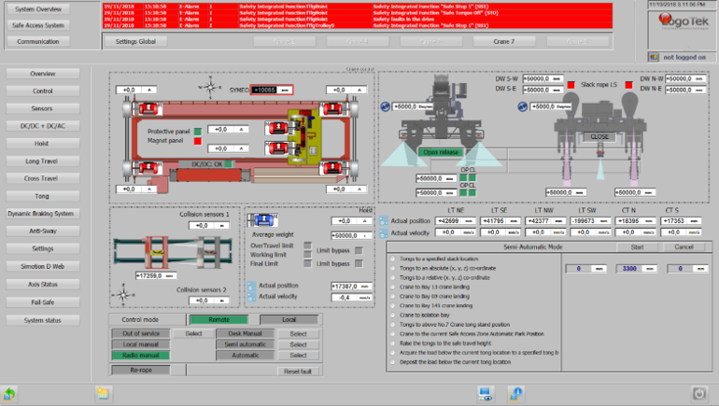Click the power icon at bottom right
The width and height of the screenshot is (719, 406).
[698, 393]
